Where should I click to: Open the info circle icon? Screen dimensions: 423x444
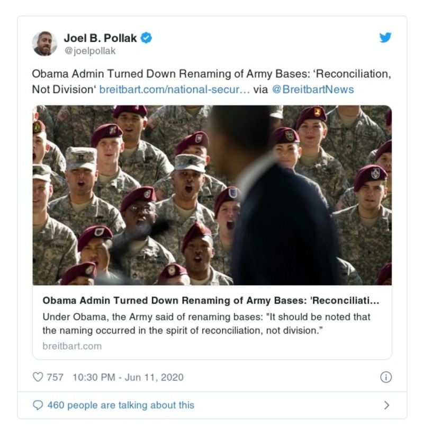tap(386, 377)
